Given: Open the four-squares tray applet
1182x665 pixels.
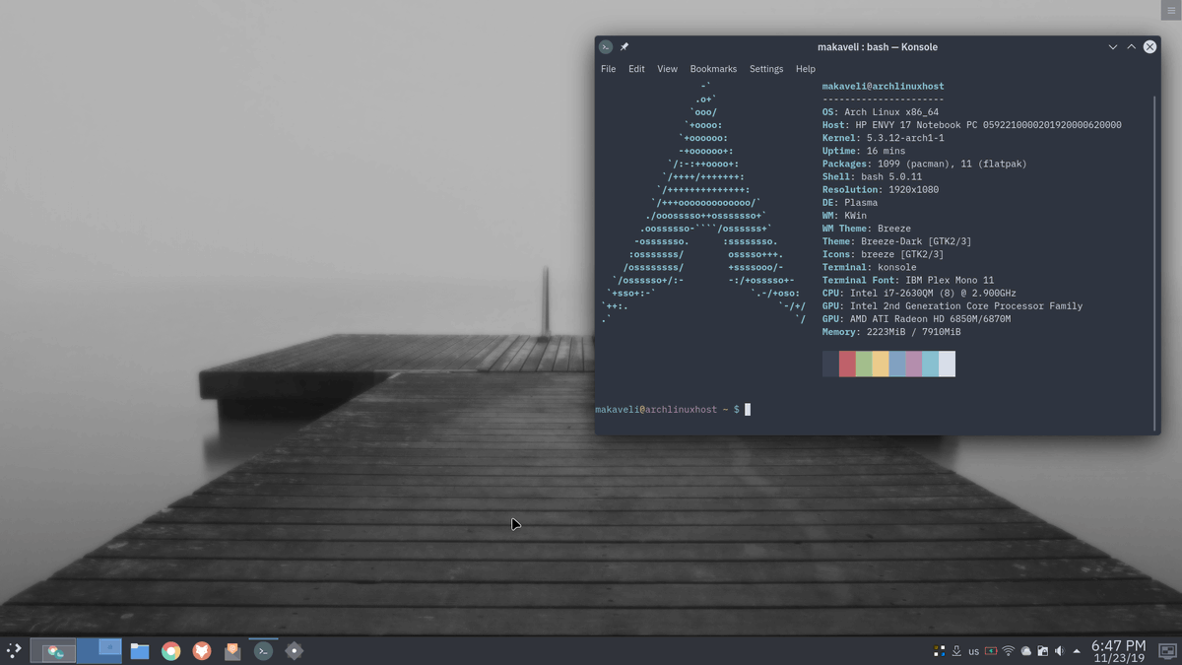Looking at the screenshot, I should pos(939,651).
